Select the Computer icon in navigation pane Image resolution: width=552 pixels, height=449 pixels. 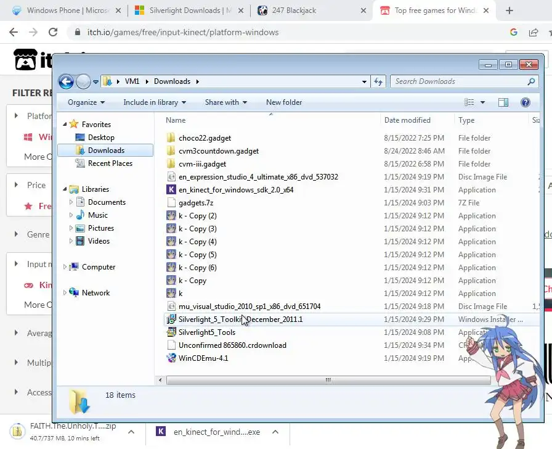(x=74, y=267)
